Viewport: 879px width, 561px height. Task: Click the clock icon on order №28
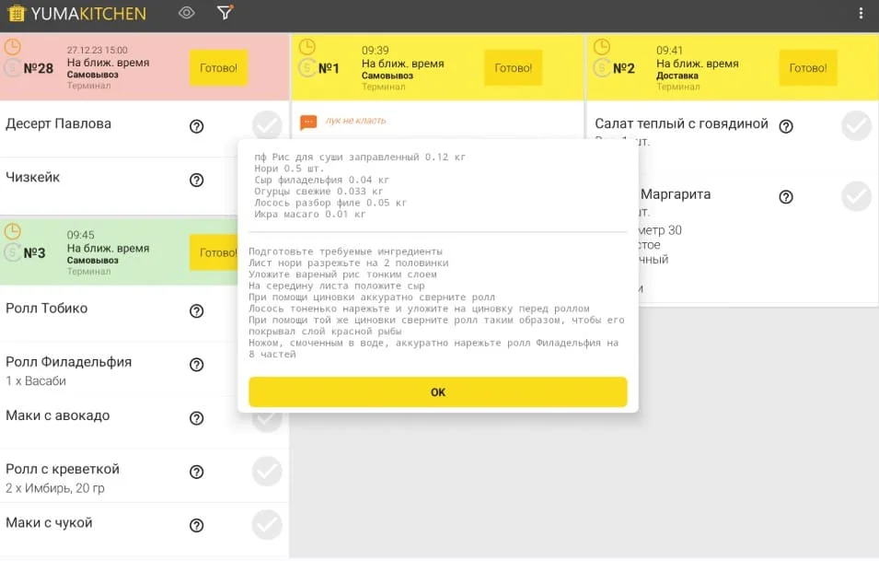(x=12, y=47)
